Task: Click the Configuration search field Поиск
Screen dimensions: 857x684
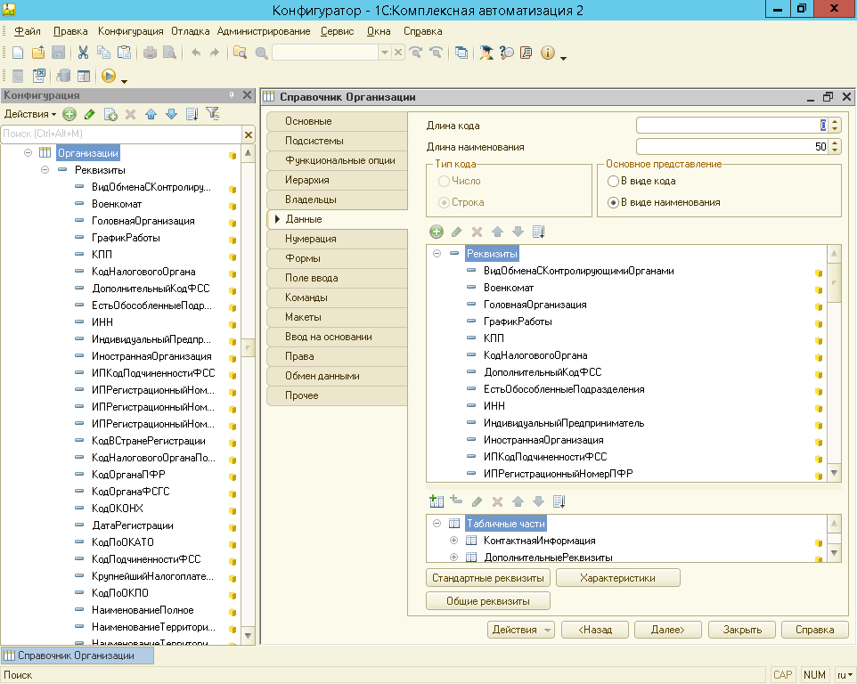Action: point(121,134)
